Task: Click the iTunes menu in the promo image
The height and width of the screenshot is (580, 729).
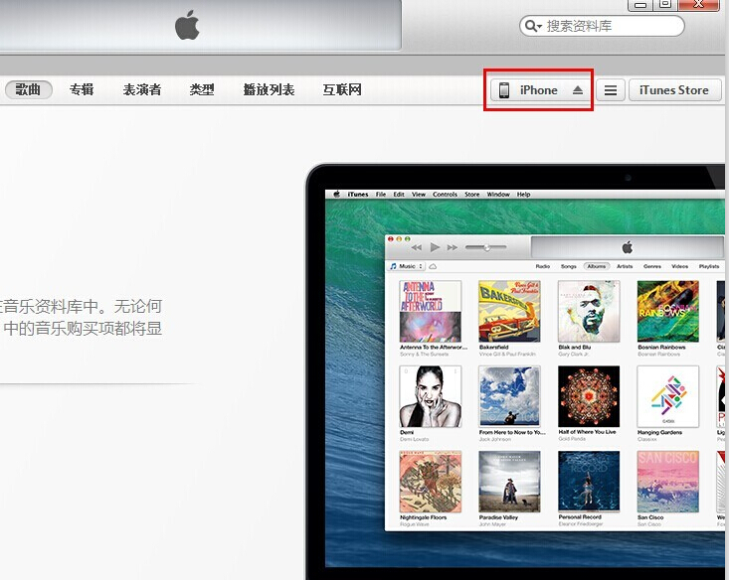Action: coord(357,194)
